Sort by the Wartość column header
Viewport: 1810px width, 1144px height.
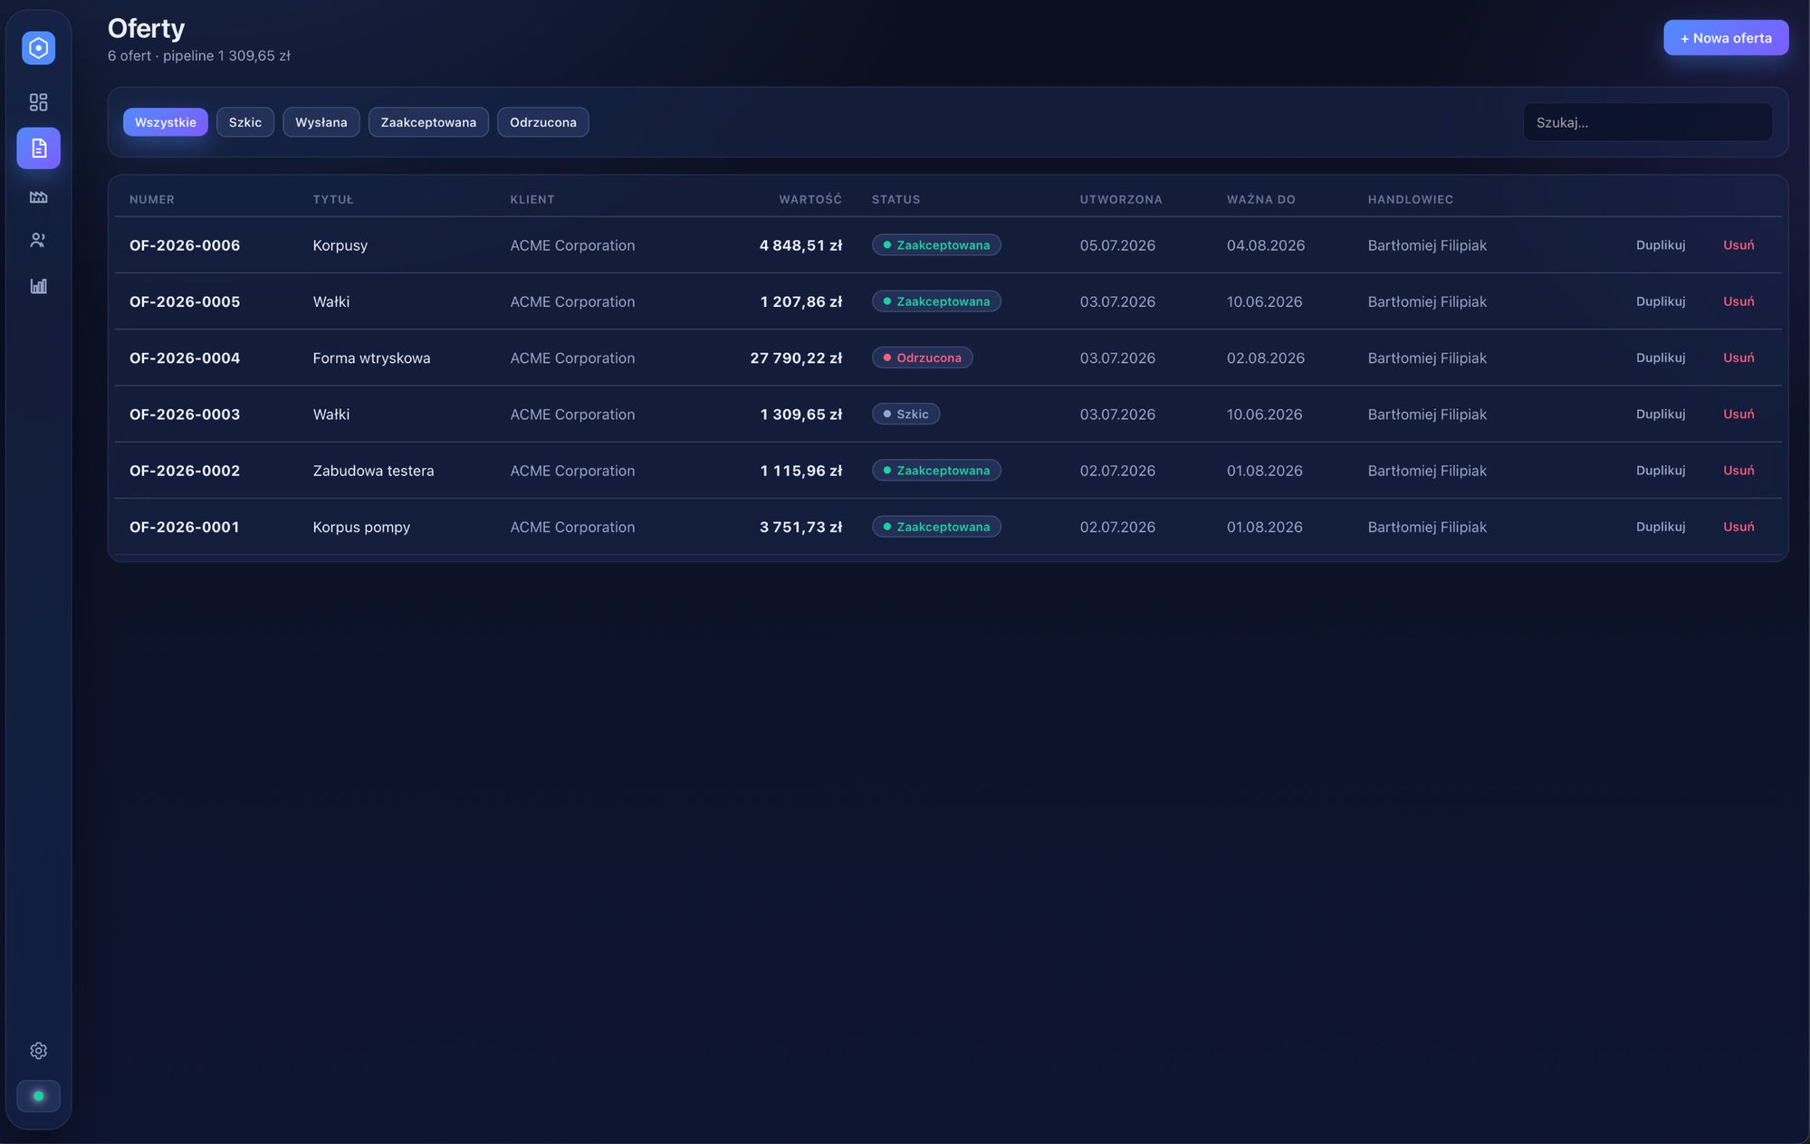(810, 199)
